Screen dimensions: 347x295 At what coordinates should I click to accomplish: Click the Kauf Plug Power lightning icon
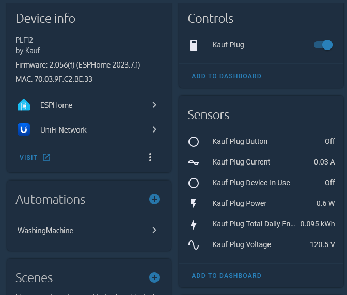pyautogui.click(x=194, y=203)
